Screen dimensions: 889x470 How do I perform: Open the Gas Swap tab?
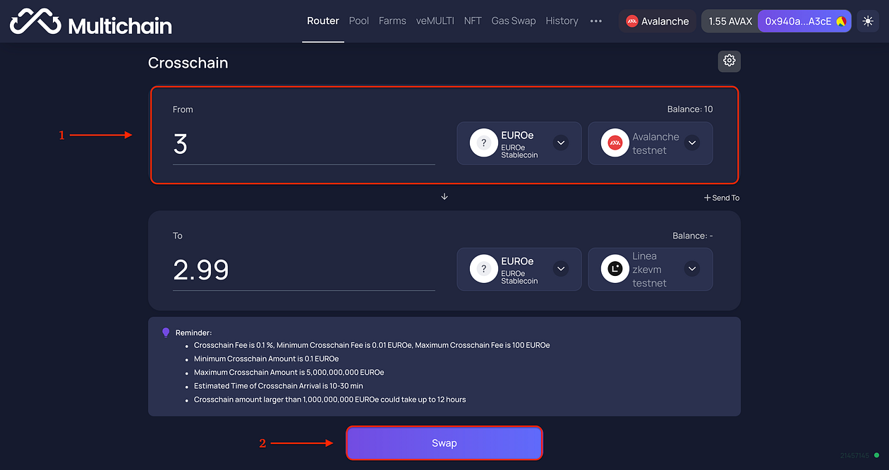pos(514,21)
